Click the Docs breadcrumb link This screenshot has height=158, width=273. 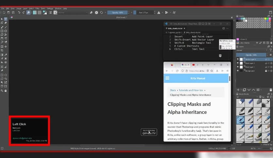[x=173, y=90]
